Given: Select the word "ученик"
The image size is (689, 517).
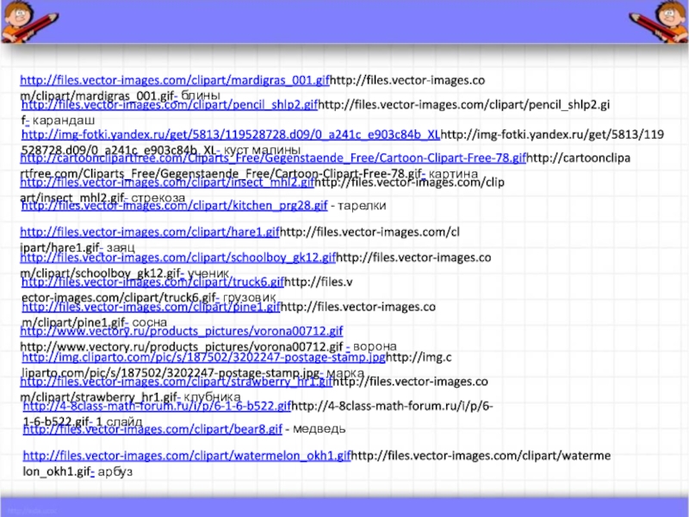Looking at the screenshot, I should coord(208,273).
